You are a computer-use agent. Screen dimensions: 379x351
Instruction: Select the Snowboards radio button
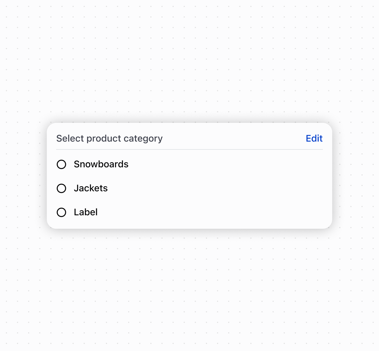click(61, 164)
